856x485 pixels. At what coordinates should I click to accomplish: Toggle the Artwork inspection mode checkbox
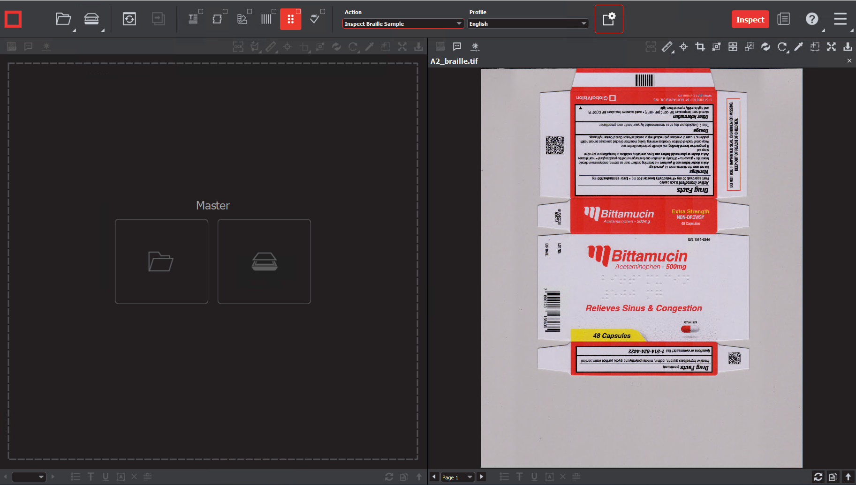tap(225, 11)
